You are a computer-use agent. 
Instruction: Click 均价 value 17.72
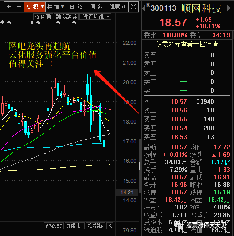click(x=222, y=147)
